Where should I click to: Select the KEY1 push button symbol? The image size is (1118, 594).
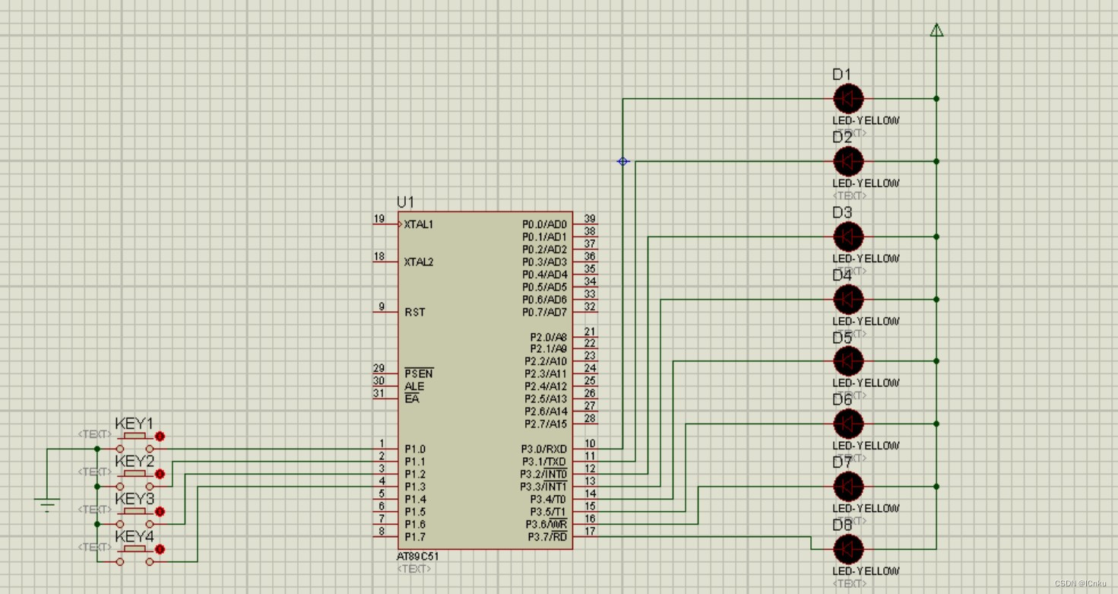135,443
